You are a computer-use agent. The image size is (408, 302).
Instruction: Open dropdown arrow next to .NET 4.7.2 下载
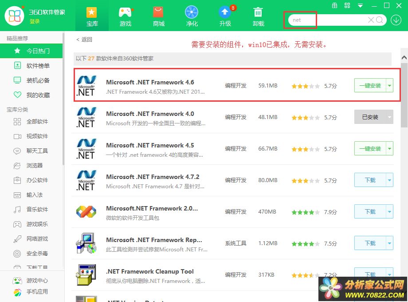coord(389,180)
